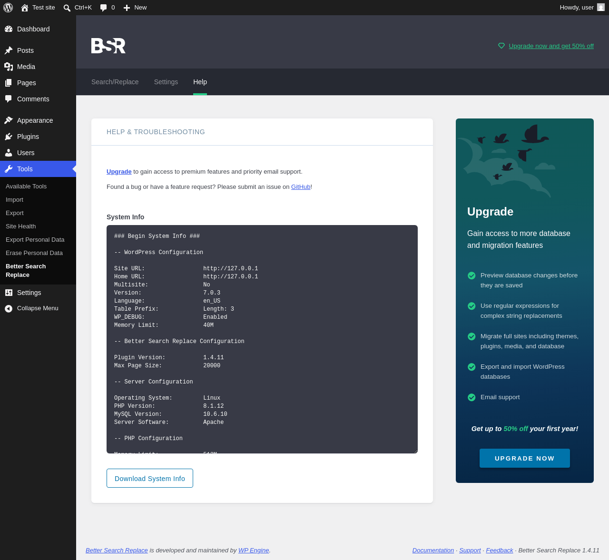The width and height of the screenshot is (609, 560).
Task: Click the Test site home icon
Action: (25, 8)
